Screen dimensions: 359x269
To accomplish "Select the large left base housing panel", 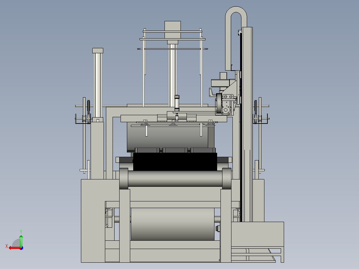I will [93, 221].
